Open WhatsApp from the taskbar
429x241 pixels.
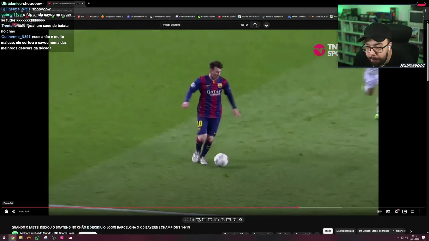pyautogui.click(x=37, y=238)
